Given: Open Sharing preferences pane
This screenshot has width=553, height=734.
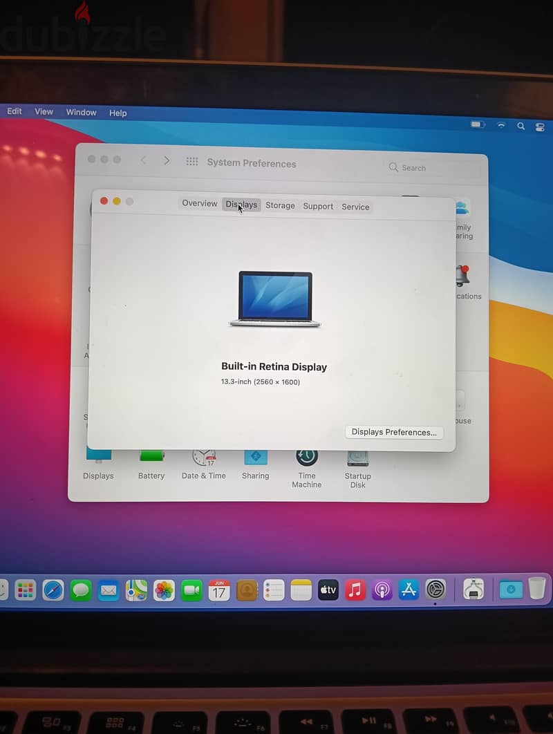Looking at the screenshot, I should pyautogui.click(x=256, y=465).
